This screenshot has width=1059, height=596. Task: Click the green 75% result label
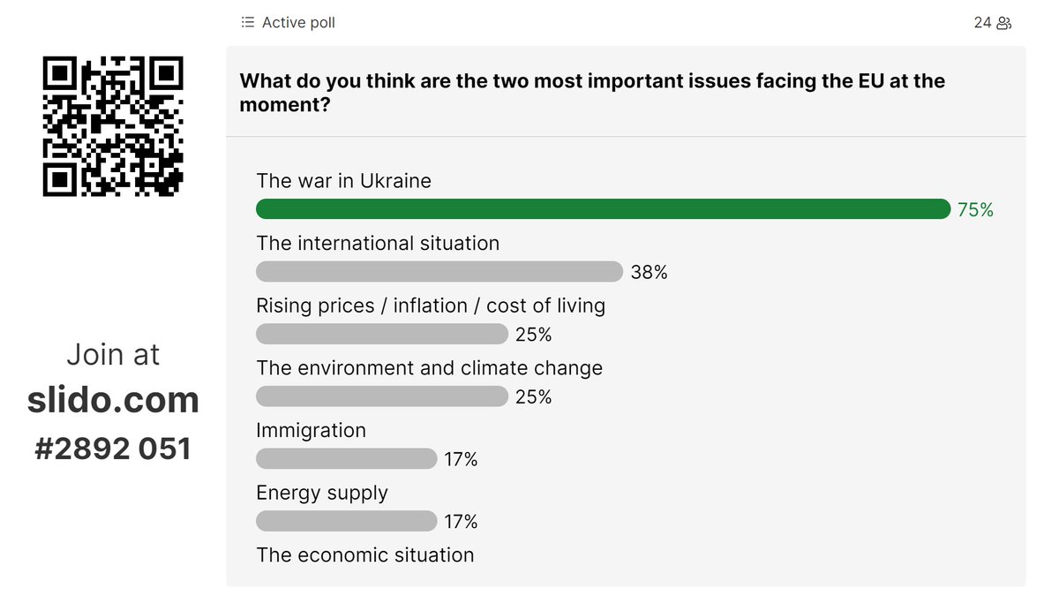[975, 210]
